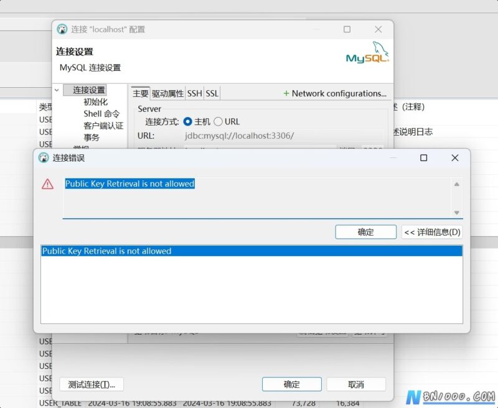Click 取消 in localhost config window
Screen dimensions: 498x408
[x=356, y=384]
